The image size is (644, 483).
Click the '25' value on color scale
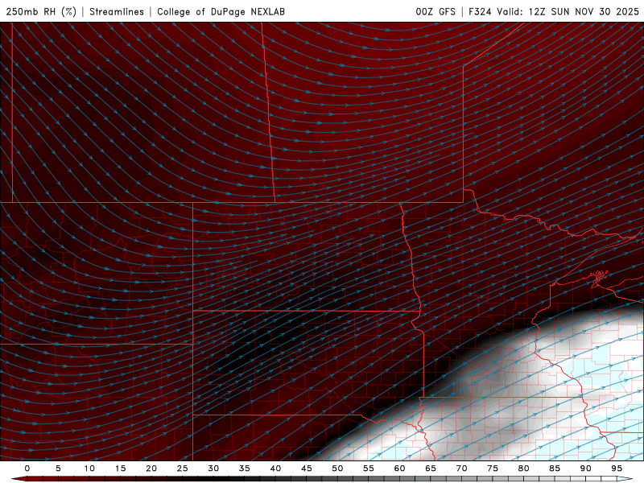tap(183, 469)
